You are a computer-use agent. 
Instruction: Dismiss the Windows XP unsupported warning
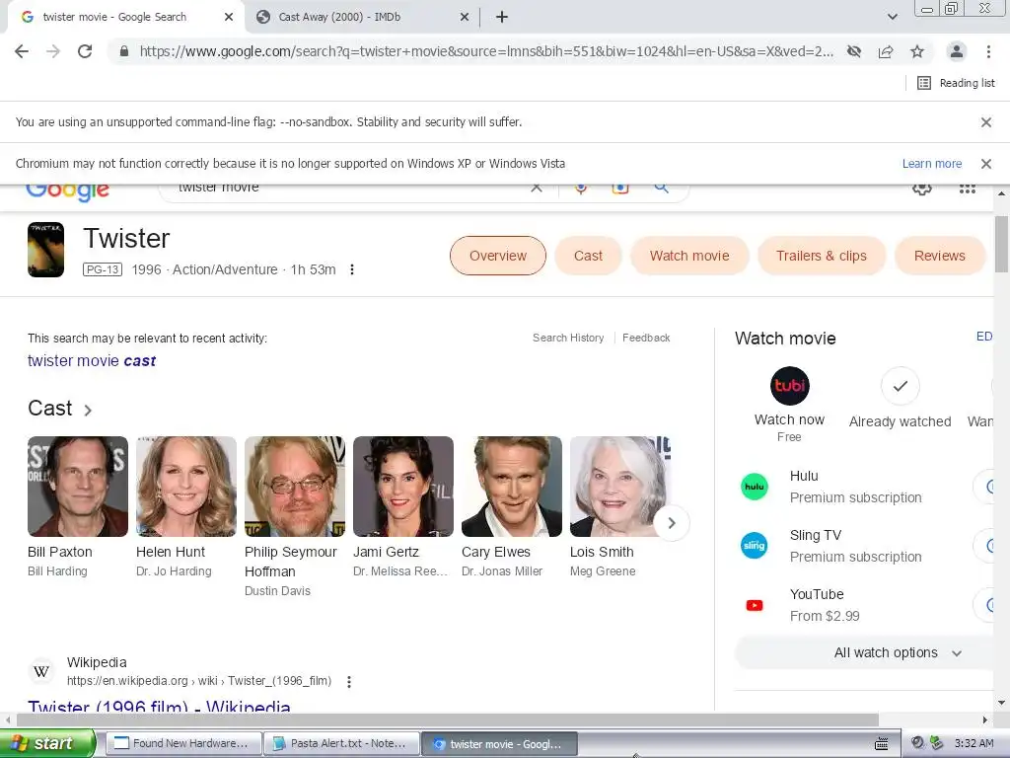(x=985, y=164)
